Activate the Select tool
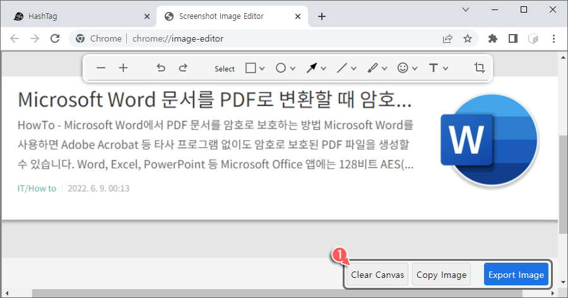The image size is (568, 298). [x=225, y=69]
